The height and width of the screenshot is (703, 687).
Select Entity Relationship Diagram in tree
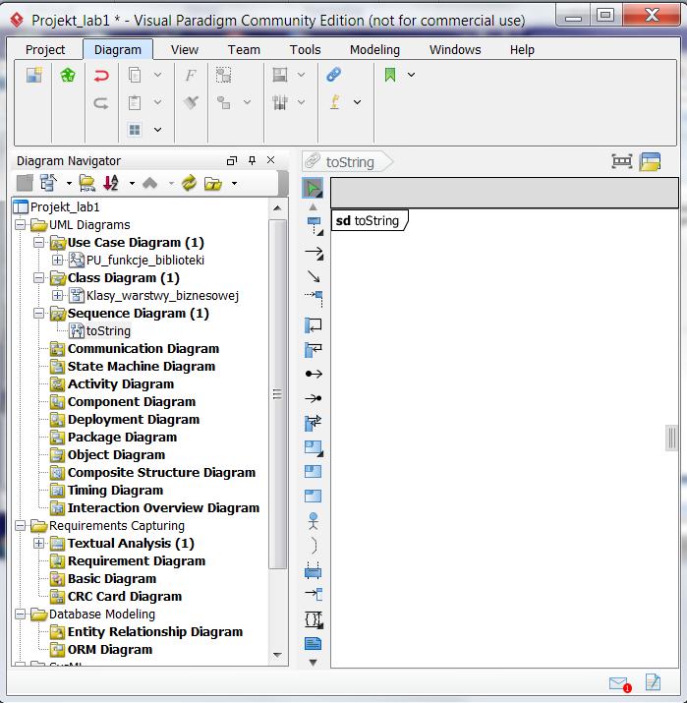[155, 631]
